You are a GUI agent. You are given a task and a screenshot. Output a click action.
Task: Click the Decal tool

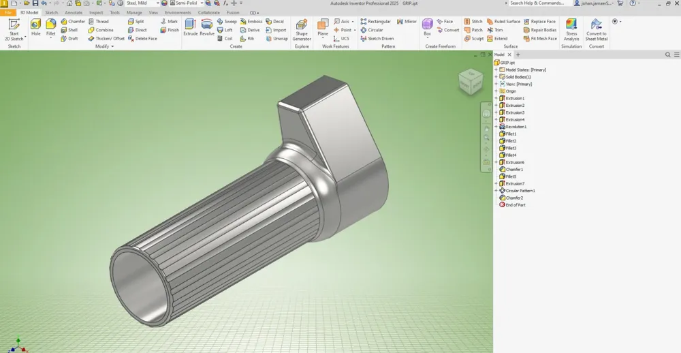tap(274, 21)
